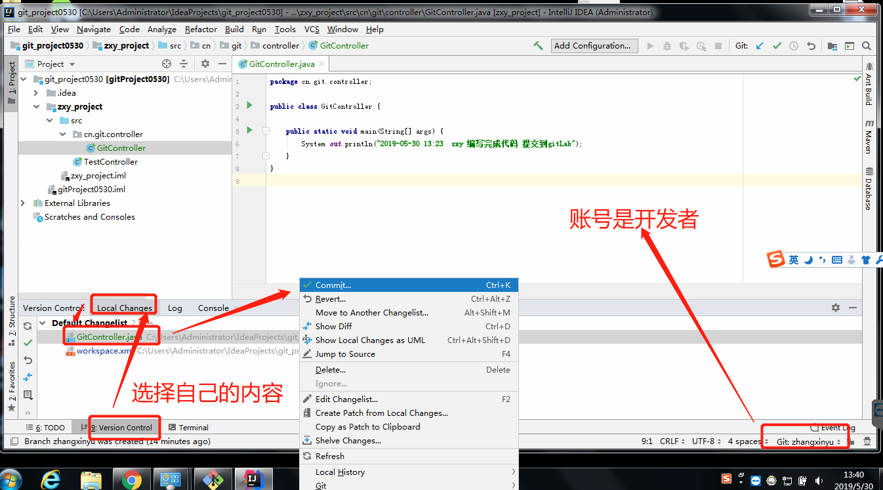Open the Terminal tool window

(x=188, y=428)
